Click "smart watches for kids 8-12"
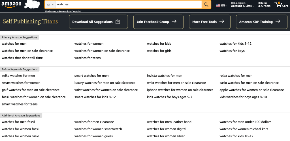The height and width of the screenshot is (141, 290). (95, 97)
